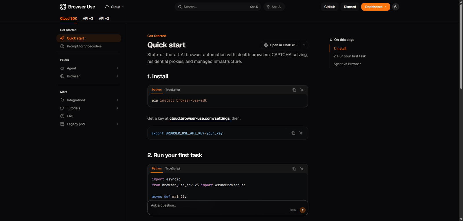This screenshot has width=463, height=221.
Task: Copy the first task code block
Action: coord(294,169)
